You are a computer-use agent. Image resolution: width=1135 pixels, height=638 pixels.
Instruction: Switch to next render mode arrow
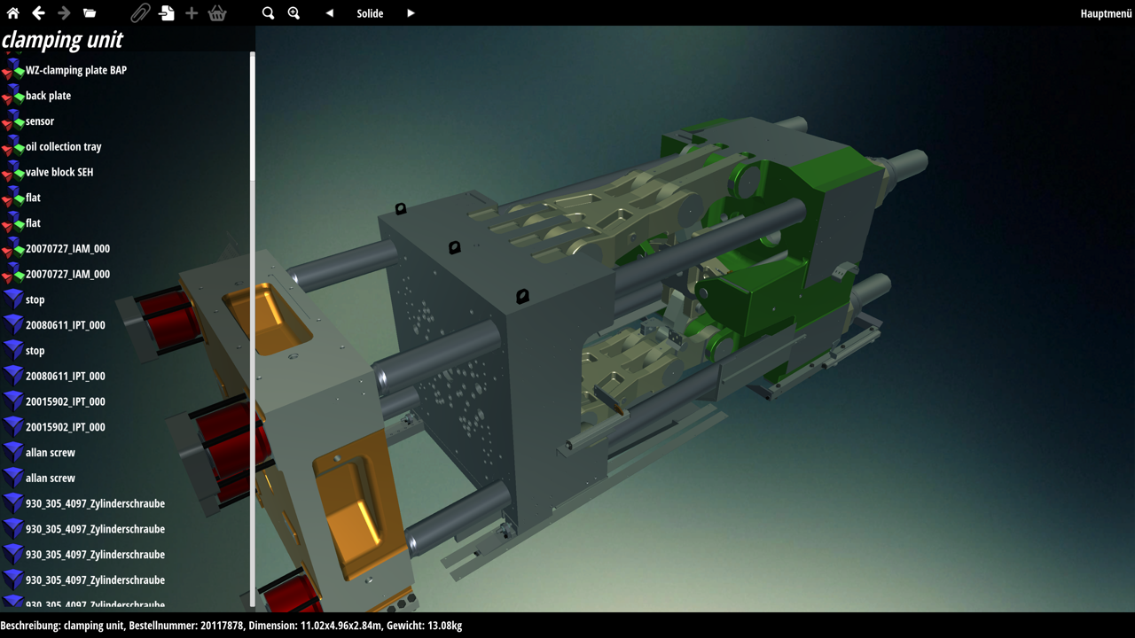(411, 13)
